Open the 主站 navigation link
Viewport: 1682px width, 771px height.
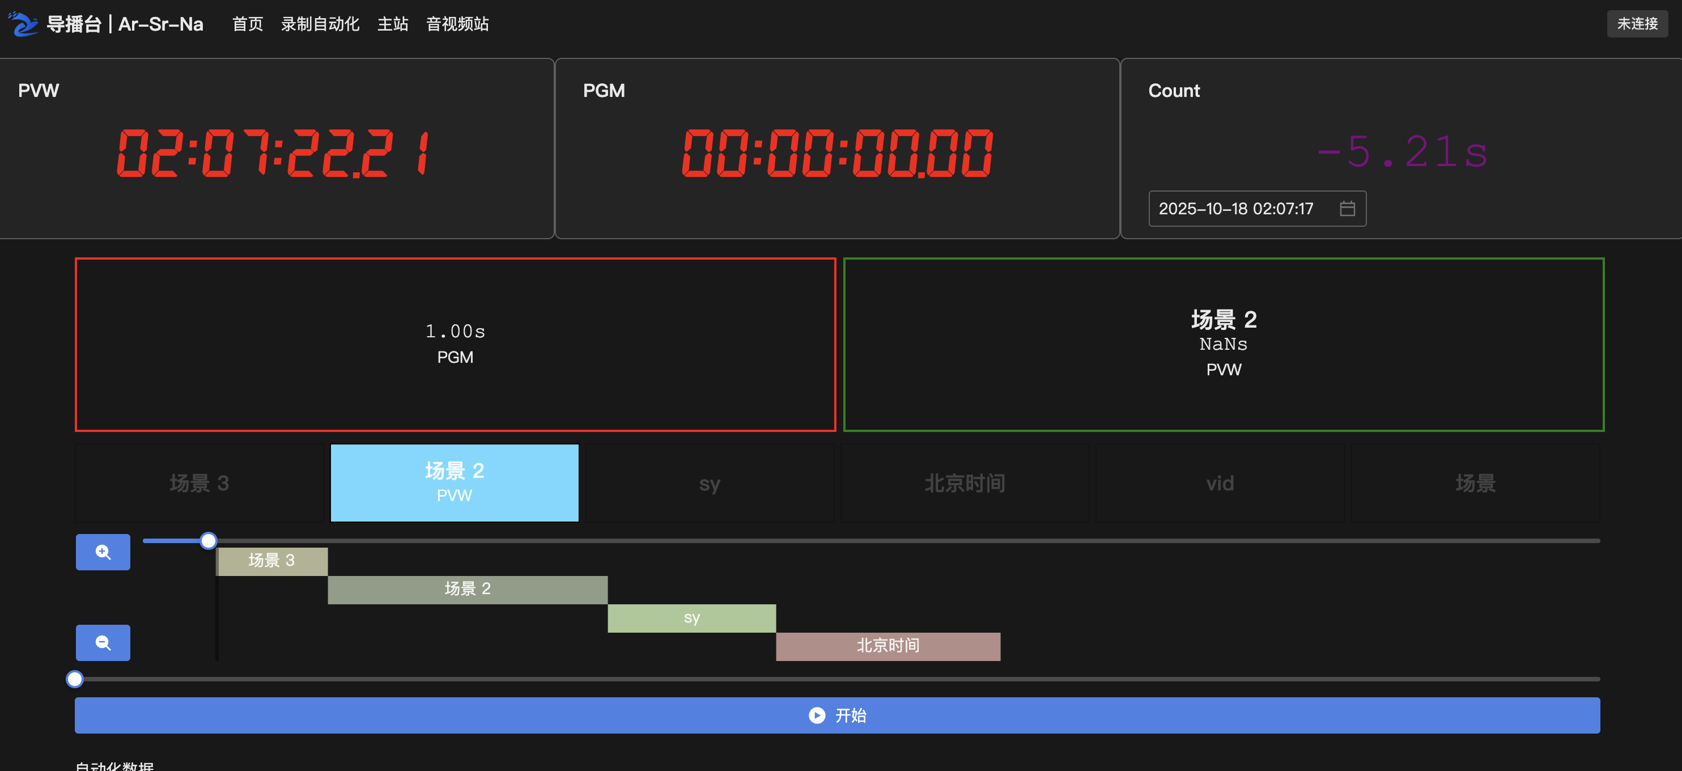(392, 24)
